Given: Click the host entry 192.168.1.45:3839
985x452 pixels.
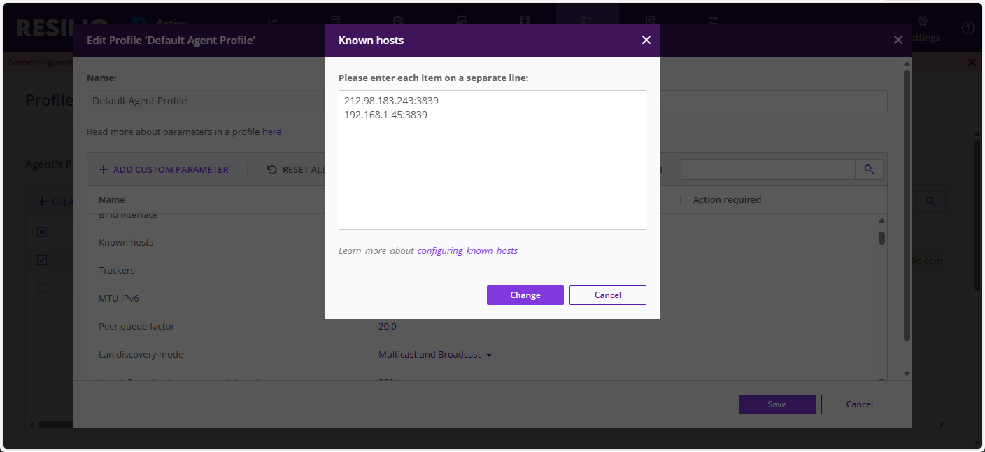Looking at the screenshot, I should [x=385, y=115].
